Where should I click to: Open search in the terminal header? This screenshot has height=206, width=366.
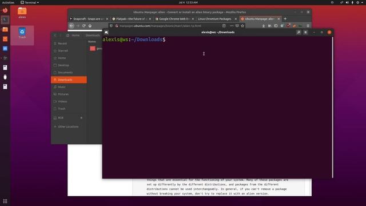pyautogui.click(x=299, y=32)
